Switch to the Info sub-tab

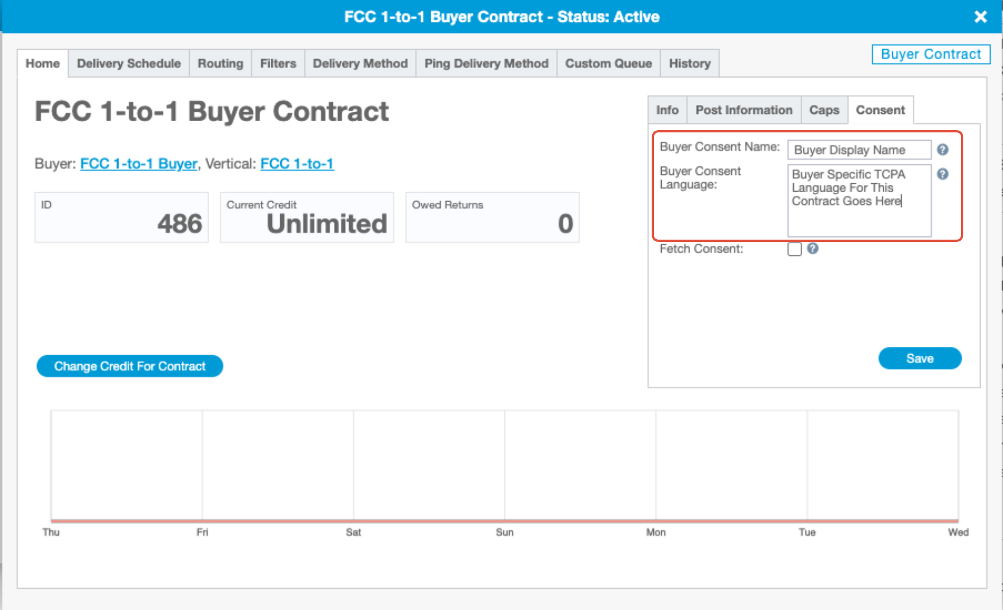(667, 110)
